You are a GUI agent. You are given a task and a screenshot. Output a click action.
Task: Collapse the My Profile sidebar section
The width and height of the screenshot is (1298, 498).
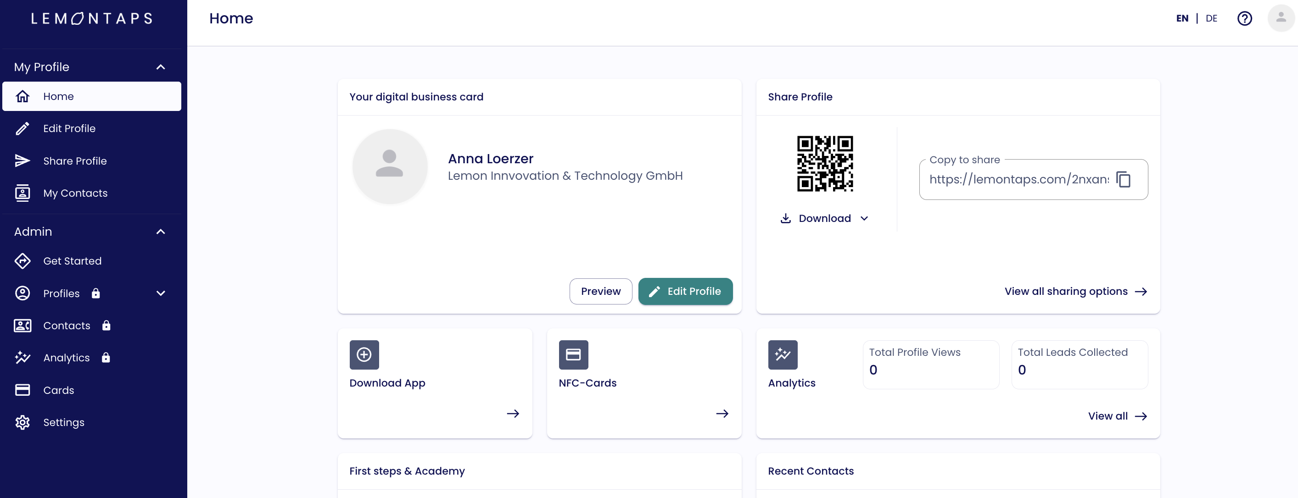coord(161,67)
